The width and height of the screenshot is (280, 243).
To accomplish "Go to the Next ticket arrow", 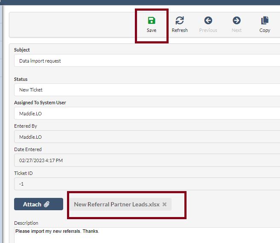I will click(x=236, y=21).
